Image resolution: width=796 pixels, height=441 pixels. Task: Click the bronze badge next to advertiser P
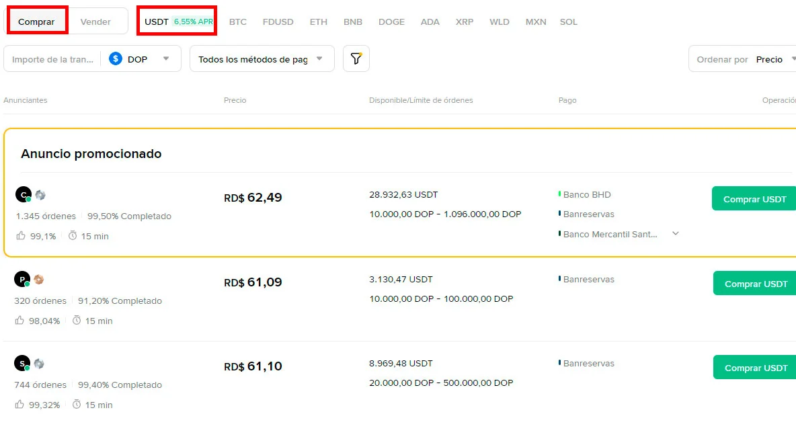pyautogui.click(x=39, y=279)
